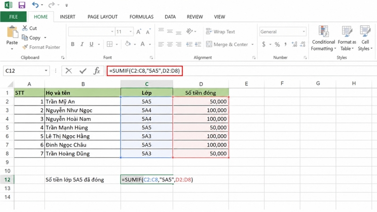Screen dimensions: 377x212
Task: Activate the Format Painter
Action: (x=41, y=47)
